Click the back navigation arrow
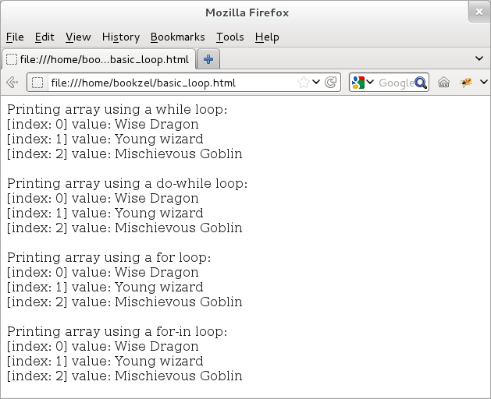Screen dimensions: 491x399 coord(12,83)
